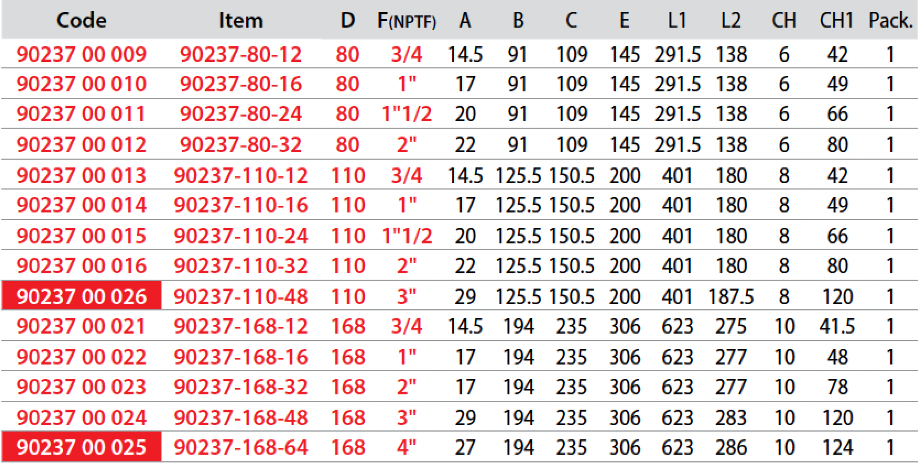This screenshot has height=466, width=920.
Task: Click the F(NPTF) column header
Action: pyautogui.click(x=406, y=20)
